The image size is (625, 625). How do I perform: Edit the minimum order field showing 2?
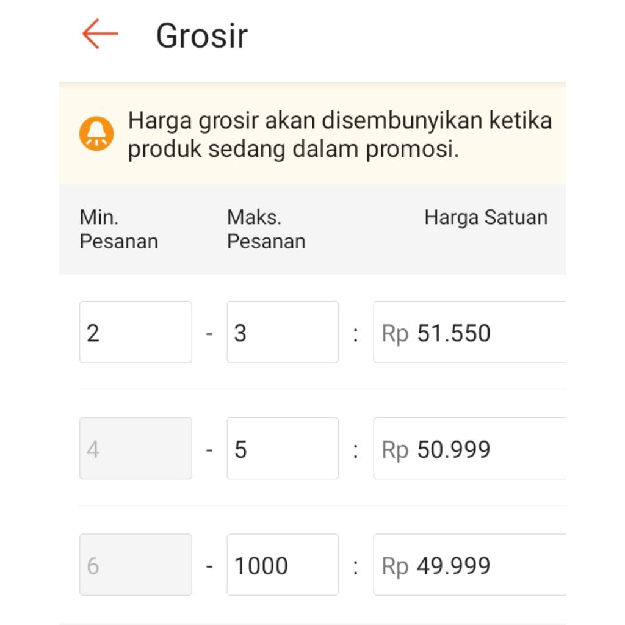tap(135, 332)
